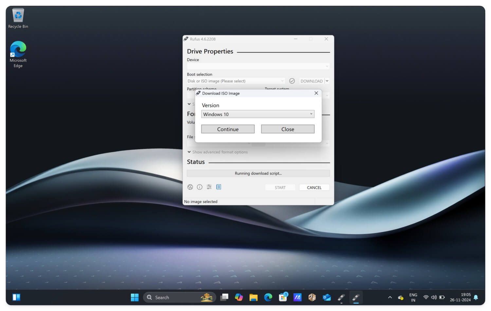This screenshot has height=311, width=491.
Task: Open the Rufus about info icon
Action: click(x=200, y=187)
